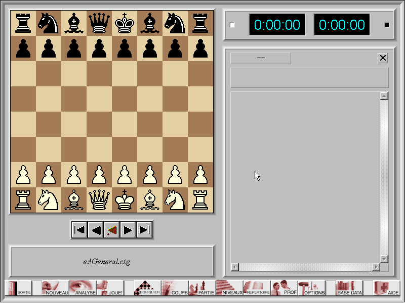Start a new game with NOUVEAU
Screen dimensions: 405x303
tap(55, 288)
